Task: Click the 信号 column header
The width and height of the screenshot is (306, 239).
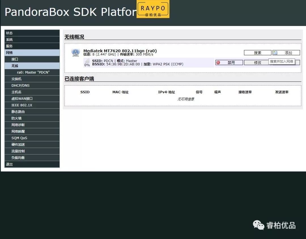Action: tap(199, 92)
